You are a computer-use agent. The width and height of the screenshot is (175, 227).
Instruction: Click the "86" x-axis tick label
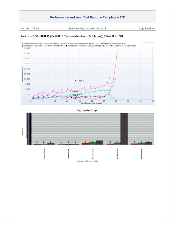(x=140, y=101)
